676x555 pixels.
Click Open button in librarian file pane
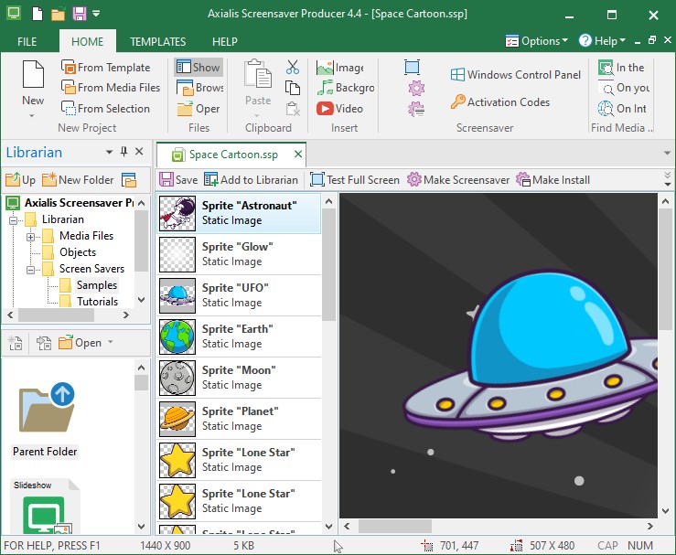click(80, 343)
